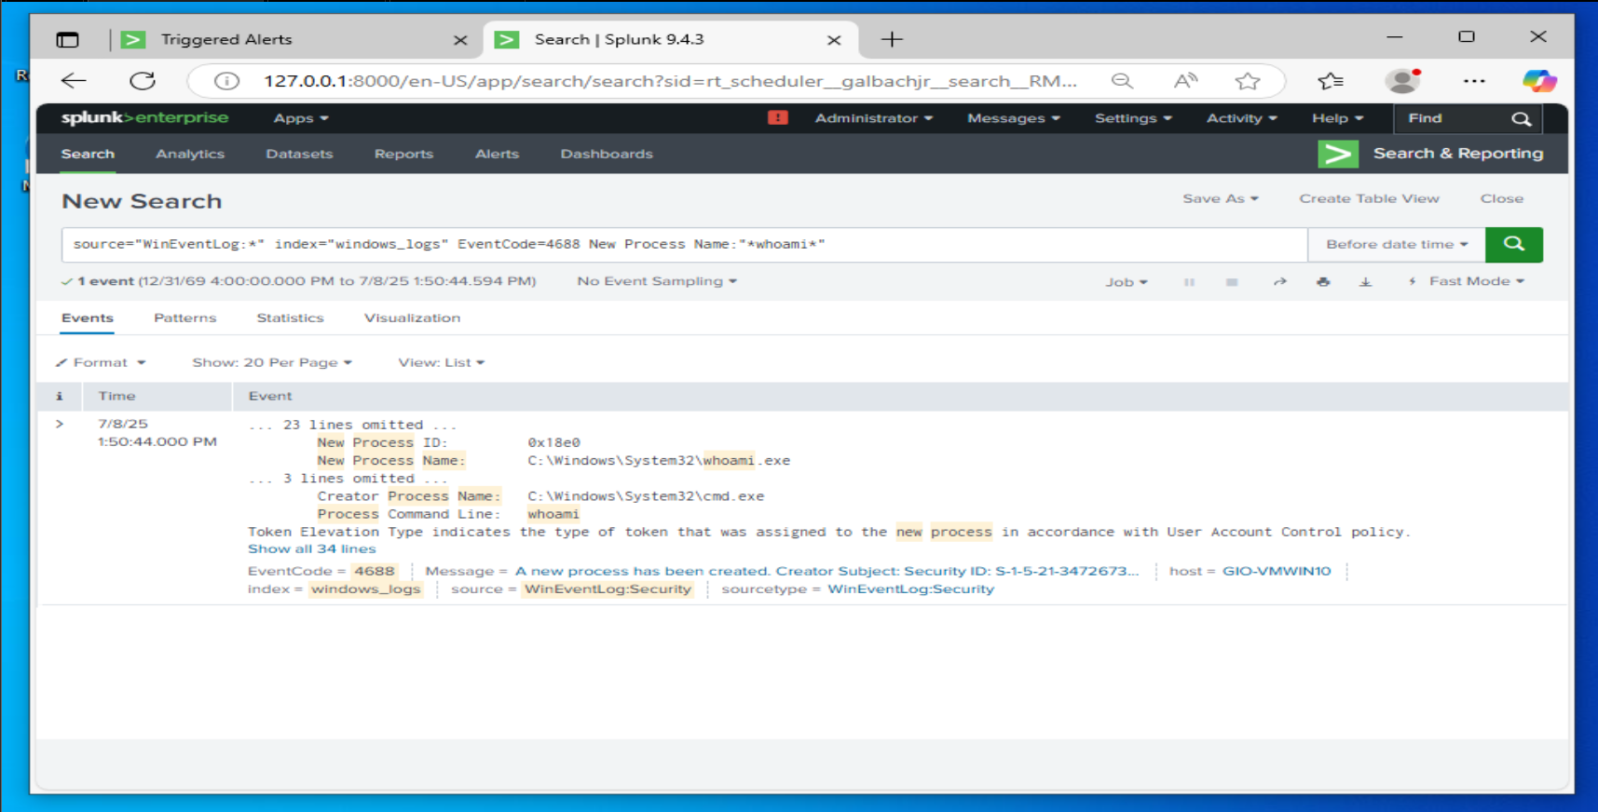This screenshot has width=1598, height=812.
Task: Click the read aloud icon
Action: (x=1185, y=81)
